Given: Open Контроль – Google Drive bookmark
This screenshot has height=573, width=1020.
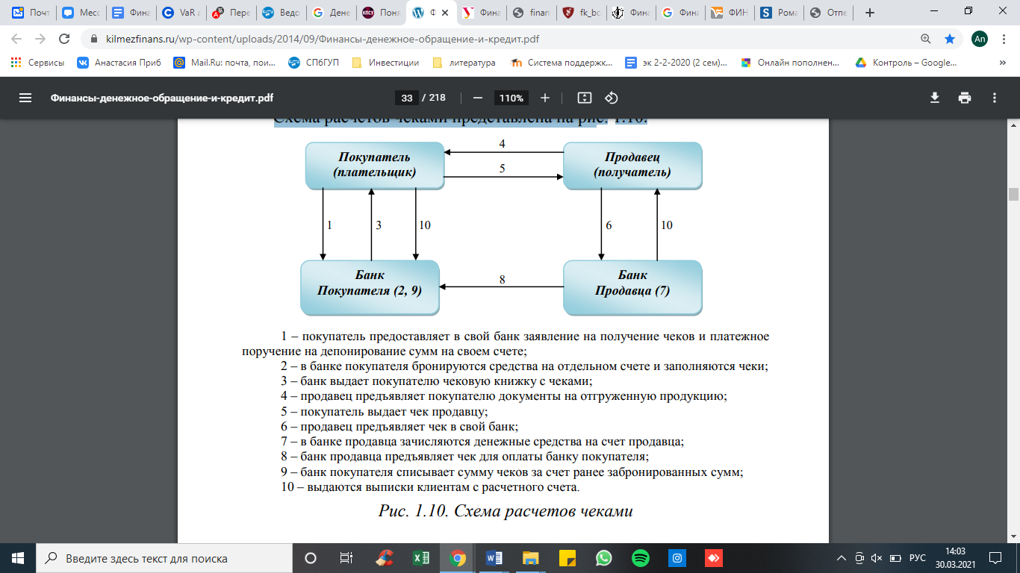Looking at the screenshot, I should 906,63.
